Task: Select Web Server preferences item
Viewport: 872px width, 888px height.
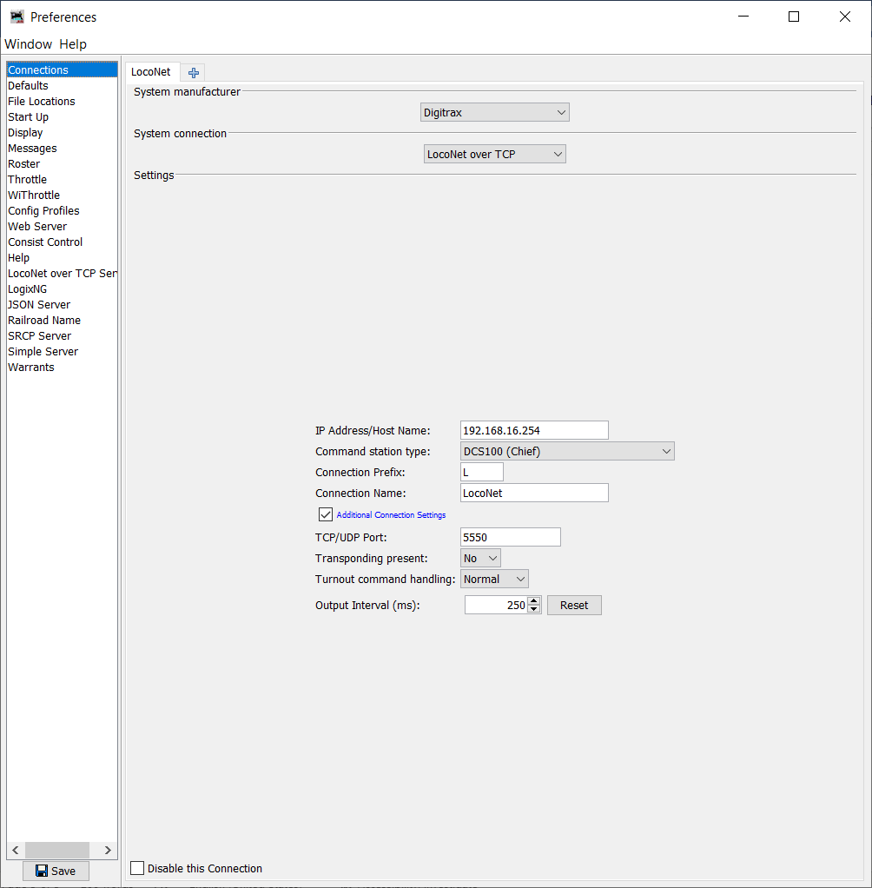Action: tap(63, 227)
